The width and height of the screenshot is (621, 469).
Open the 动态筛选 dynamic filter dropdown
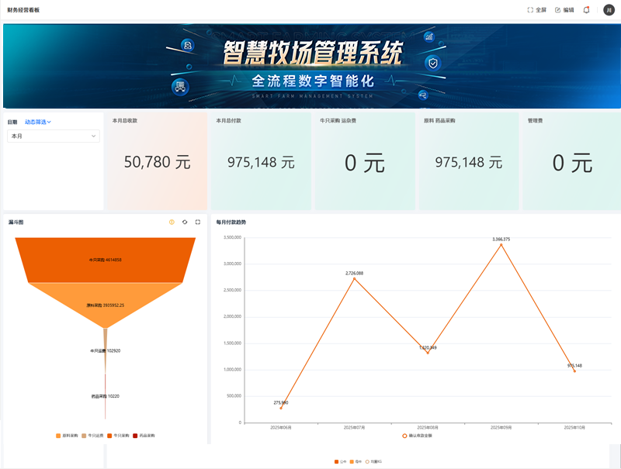(38, 122)
